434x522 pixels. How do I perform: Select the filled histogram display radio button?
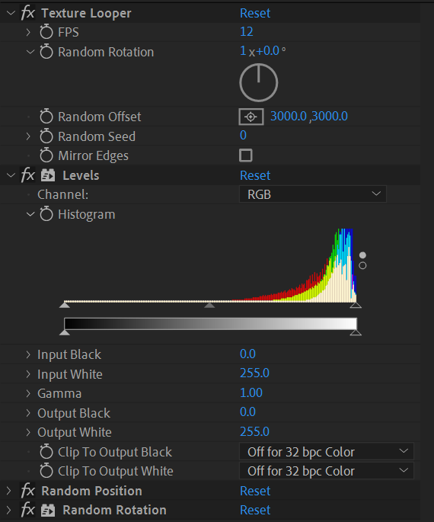362,255
